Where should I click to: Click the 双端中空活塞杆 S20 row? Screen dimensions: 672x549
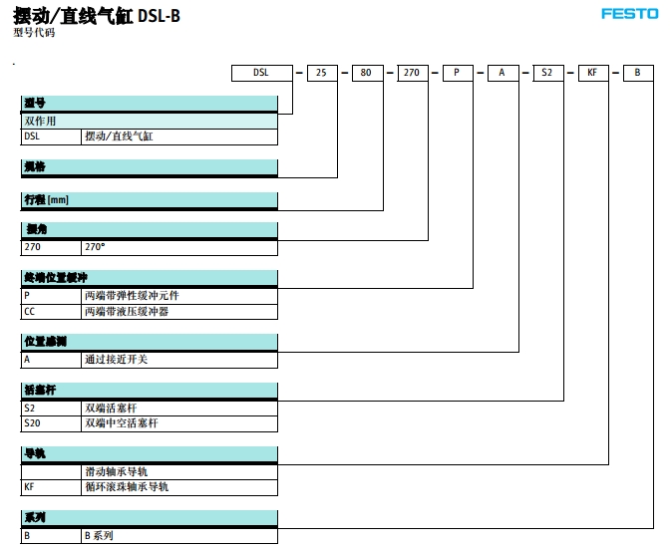coord(150,422)
